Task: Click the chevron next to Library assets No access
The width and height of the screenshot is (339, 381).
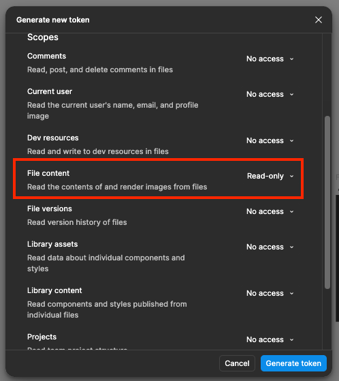Action: [x=291, y=247]
